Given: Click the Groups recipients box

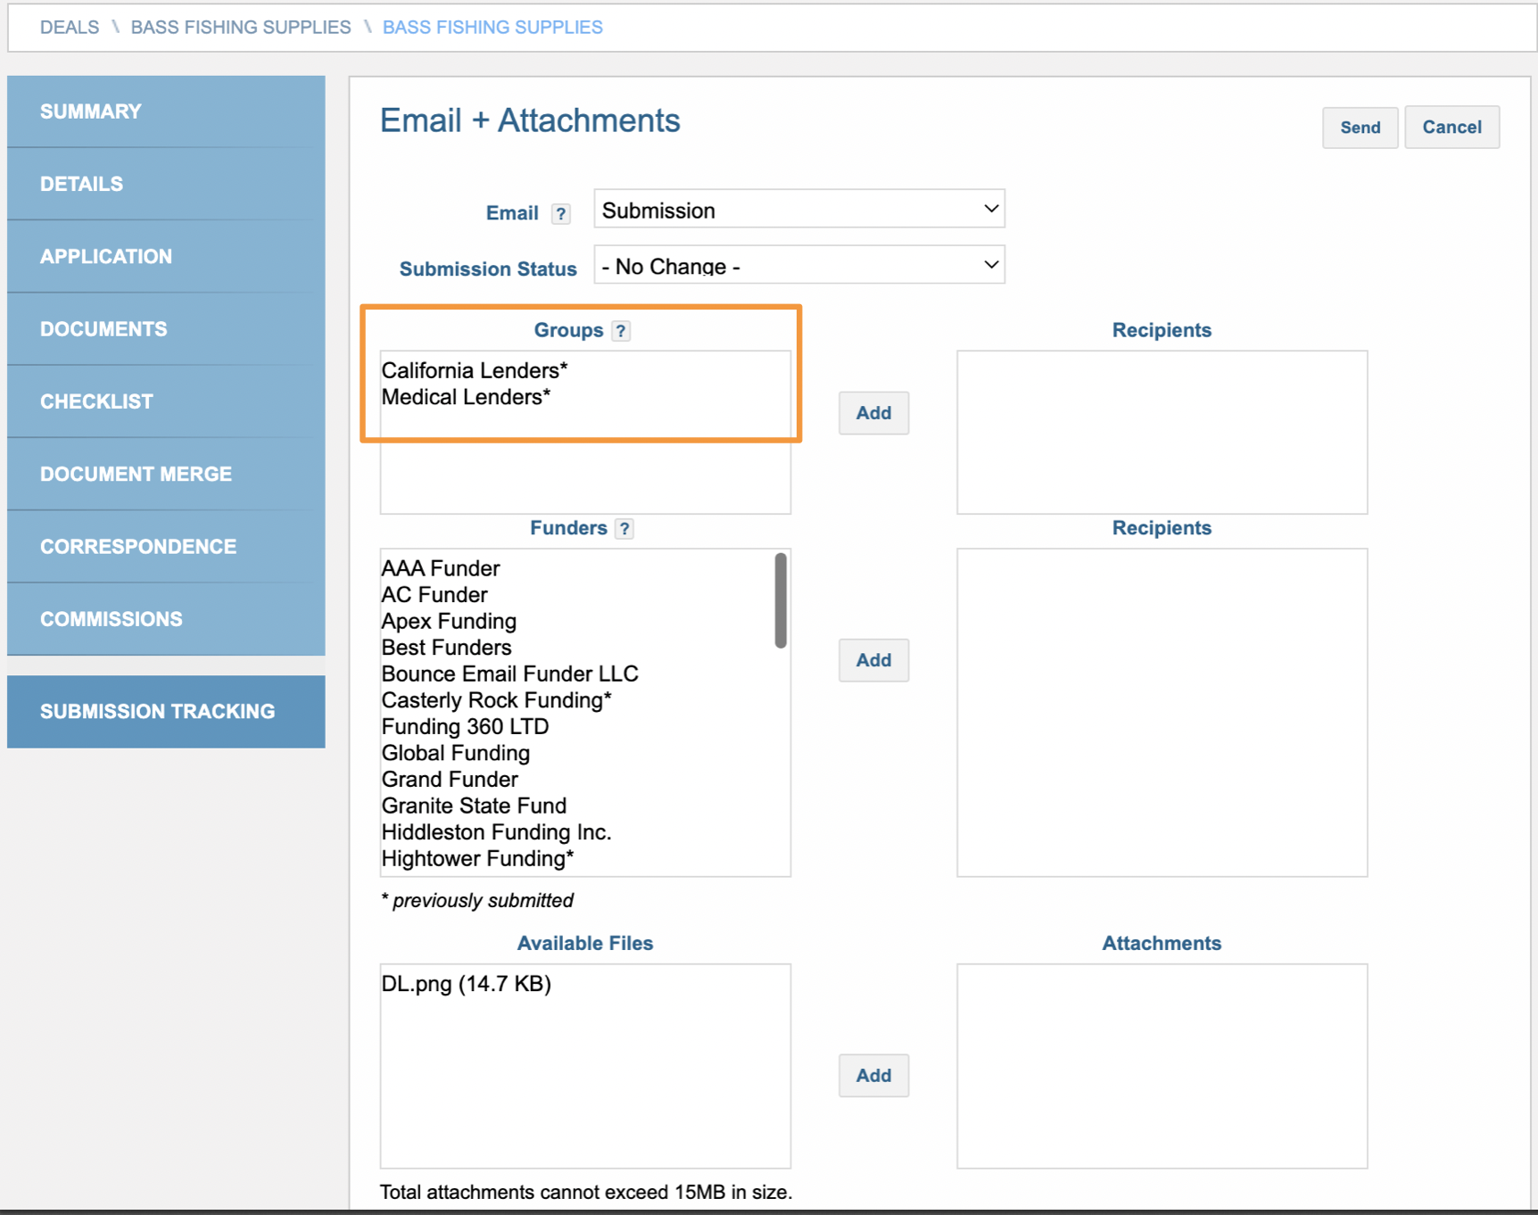Looking at the screenshot, I should point(1162,432).
